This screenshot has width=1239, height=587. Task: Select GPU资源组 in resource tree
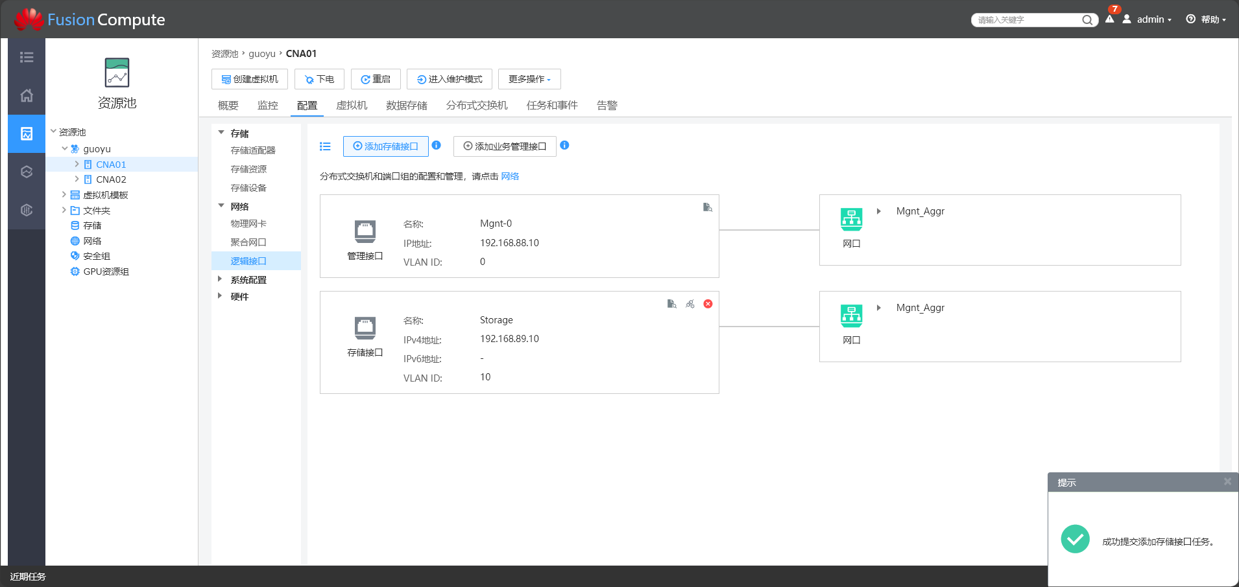pyautogui.click(x=106, y=271)
